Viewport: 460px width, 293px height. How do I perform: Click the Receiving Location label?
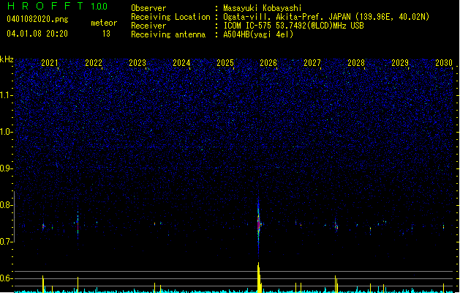coord(170,17)
